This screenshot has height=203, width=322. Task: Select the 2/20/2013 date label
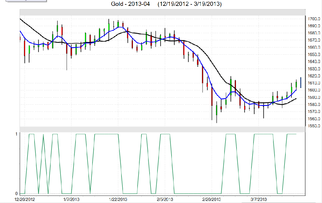coord(211,199)
